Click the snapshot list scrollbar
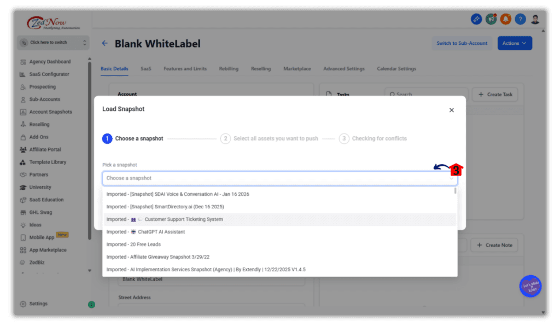 455,191
